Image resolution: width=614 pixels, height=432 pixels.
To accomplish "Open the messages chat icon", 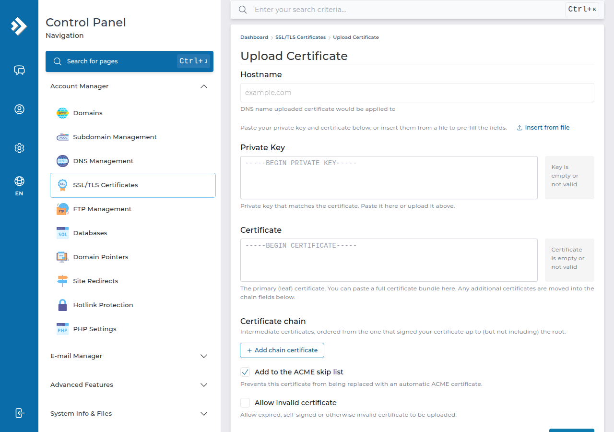I will [x=19, y=71].
